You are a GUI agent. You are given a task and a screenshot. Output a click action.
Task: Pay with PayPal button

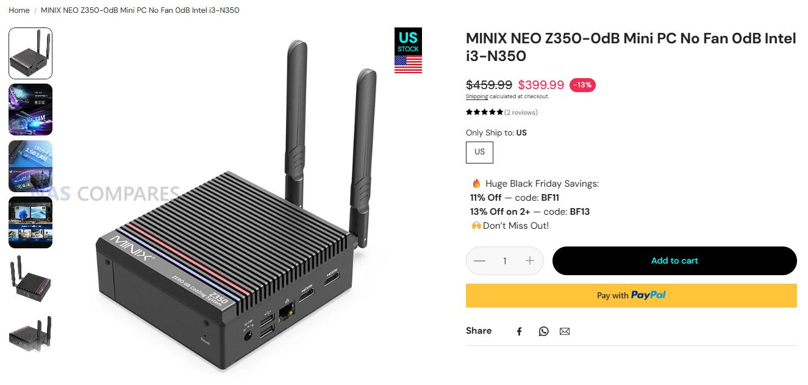pyautogui.click(x=631, y=295)
